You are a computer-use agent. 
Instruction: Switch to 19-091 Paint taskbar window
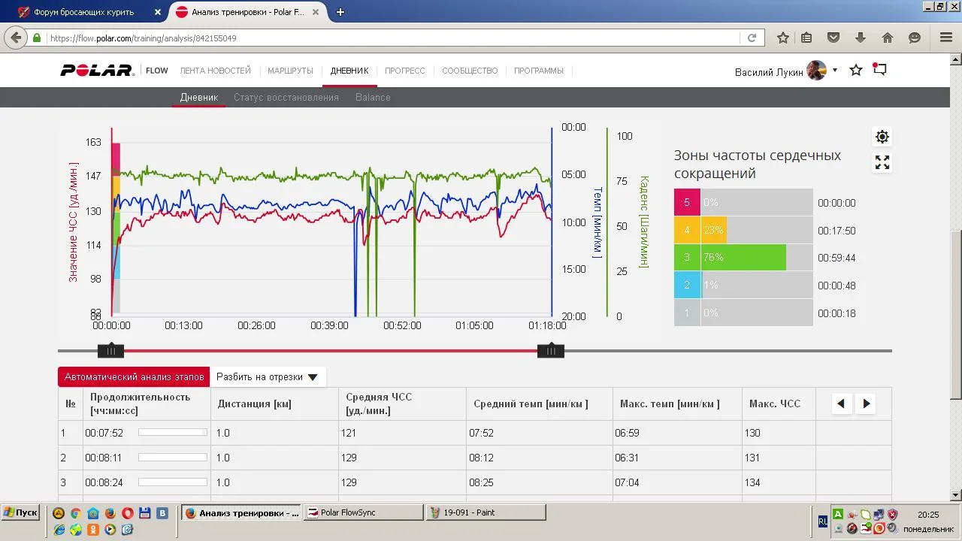[x=486, y=512]
